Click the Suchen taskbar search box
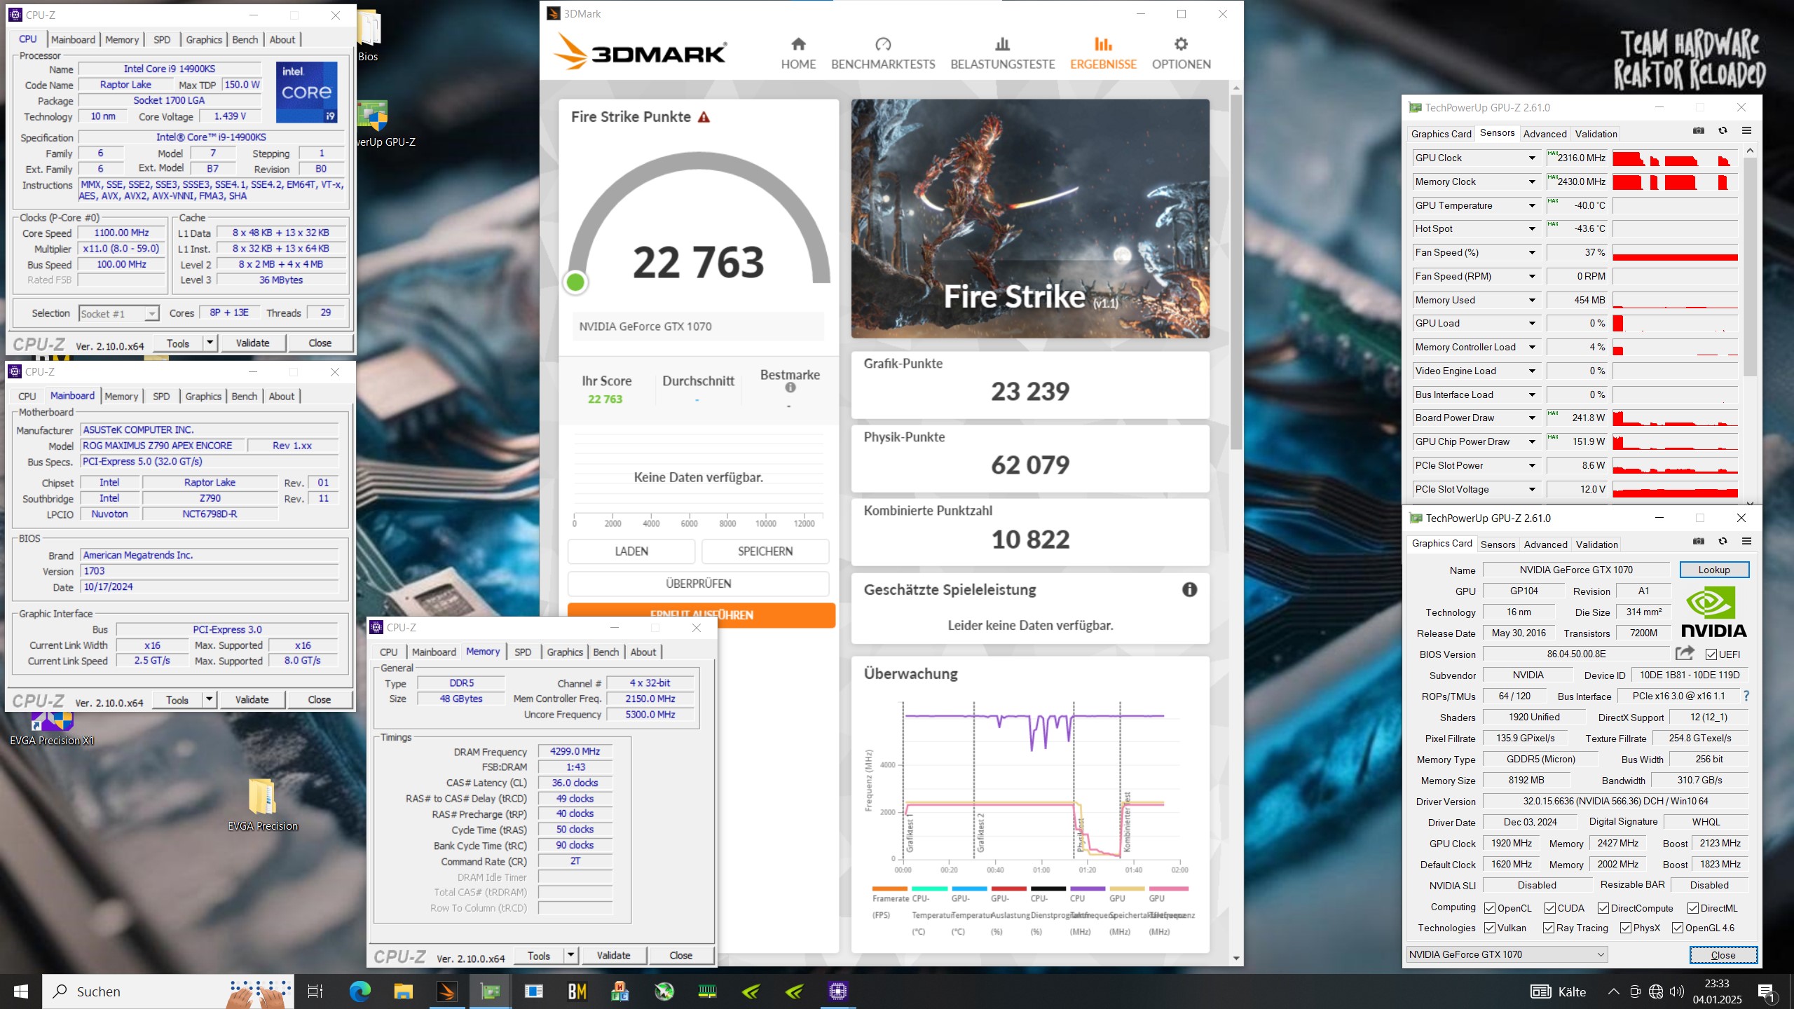Image resolution: width=1794 pixels, height=1009 pixels. click(168, 991)
